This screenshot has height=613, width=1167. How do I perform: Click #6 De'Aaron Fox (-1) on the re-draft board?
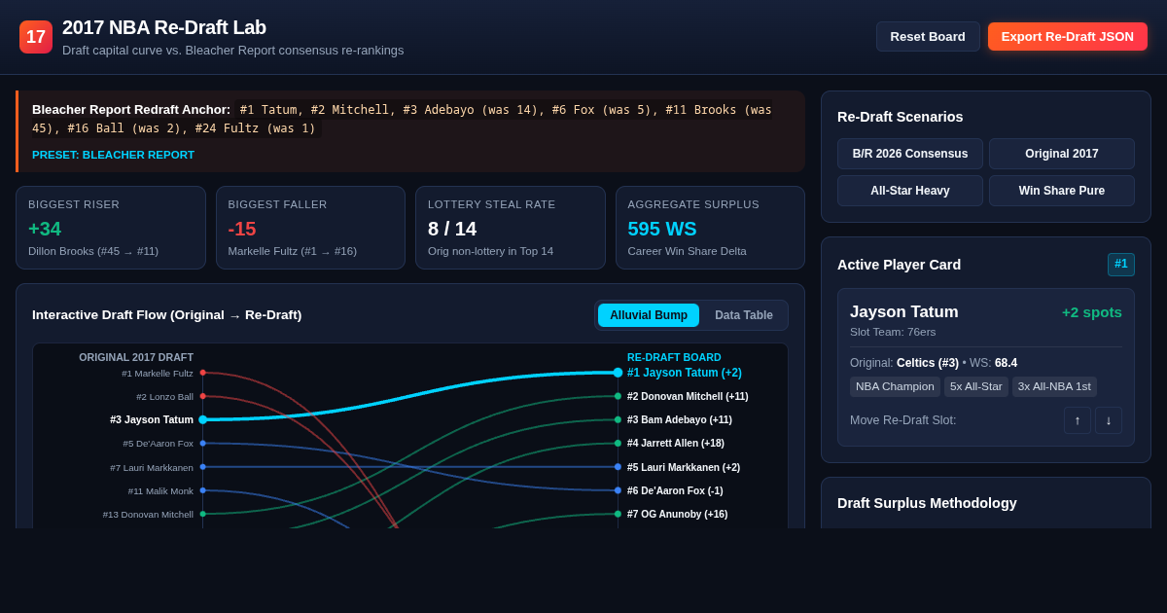click(x=675, y=490)
